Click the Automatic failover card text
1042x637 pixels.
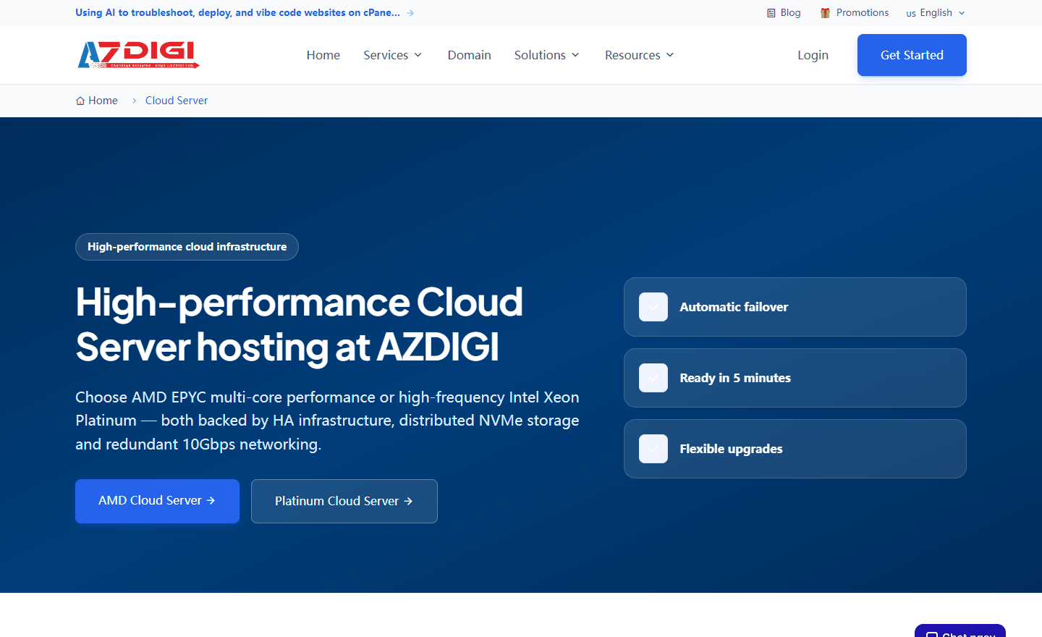[x=734, y=307]
